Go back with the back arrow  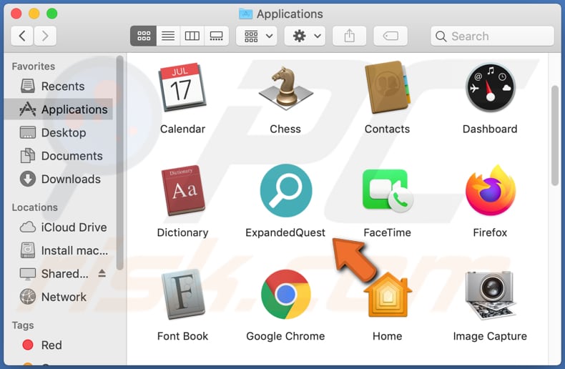pyautogui.click(x=22, y=36)
